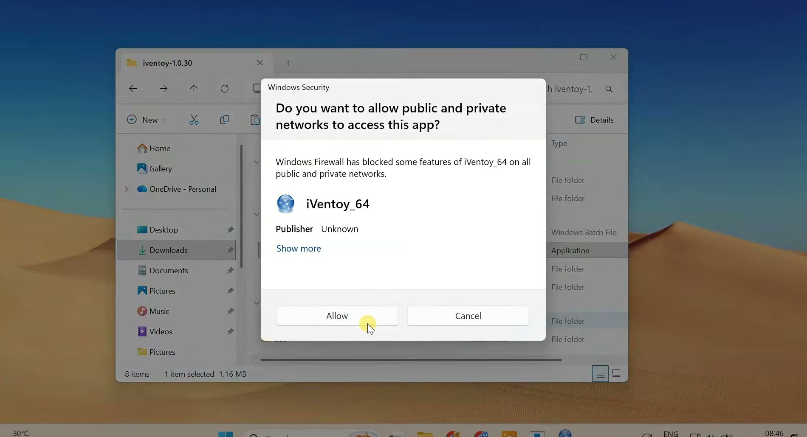Click the iVentoy_64 globe icon in dialog
807x437 pixels.
286,204
